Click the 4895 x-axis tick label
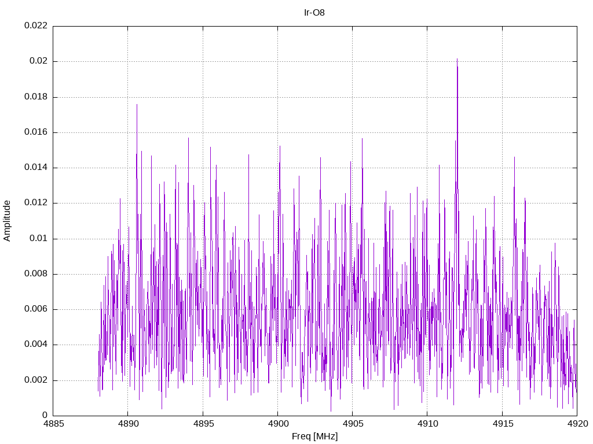This screenshot has height=444, width=593. click(203, 424)
